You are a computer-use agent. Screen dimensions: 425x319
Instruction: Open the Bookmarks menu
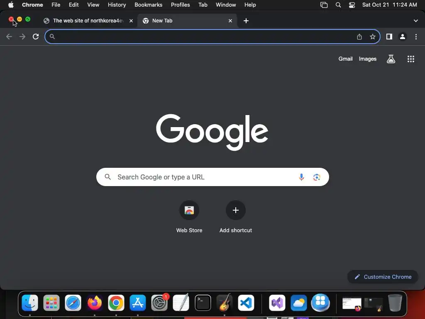coord(149,5)
